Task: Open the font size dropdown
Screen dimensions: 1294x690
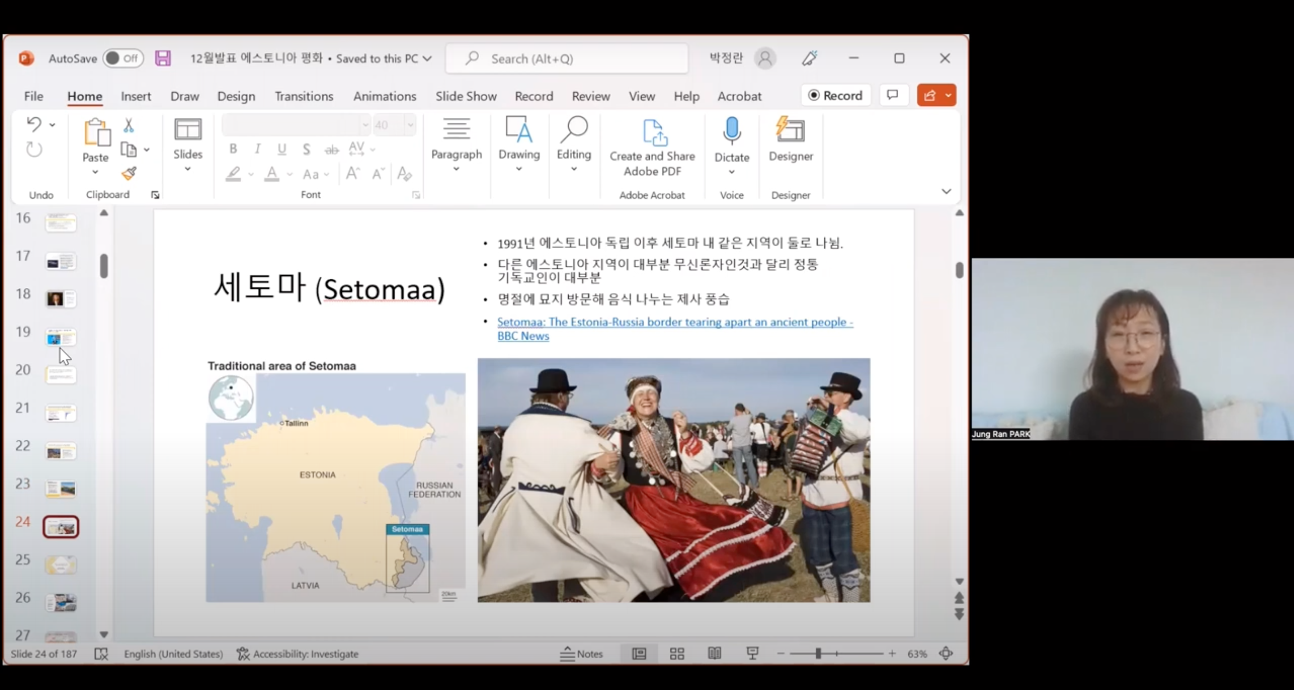Action: coord(410,125)
